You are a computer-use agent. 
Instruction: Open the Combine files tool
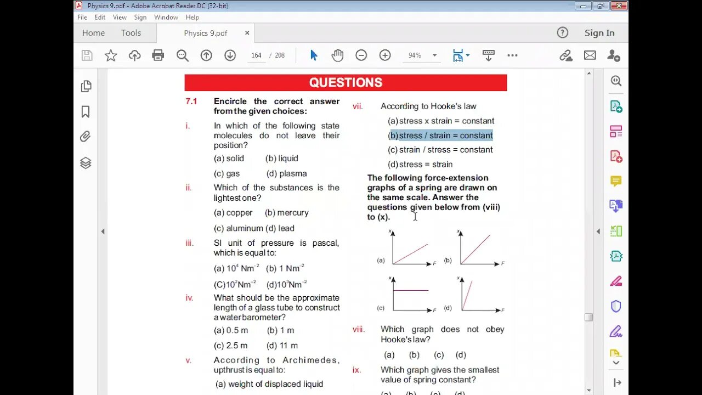616,206
